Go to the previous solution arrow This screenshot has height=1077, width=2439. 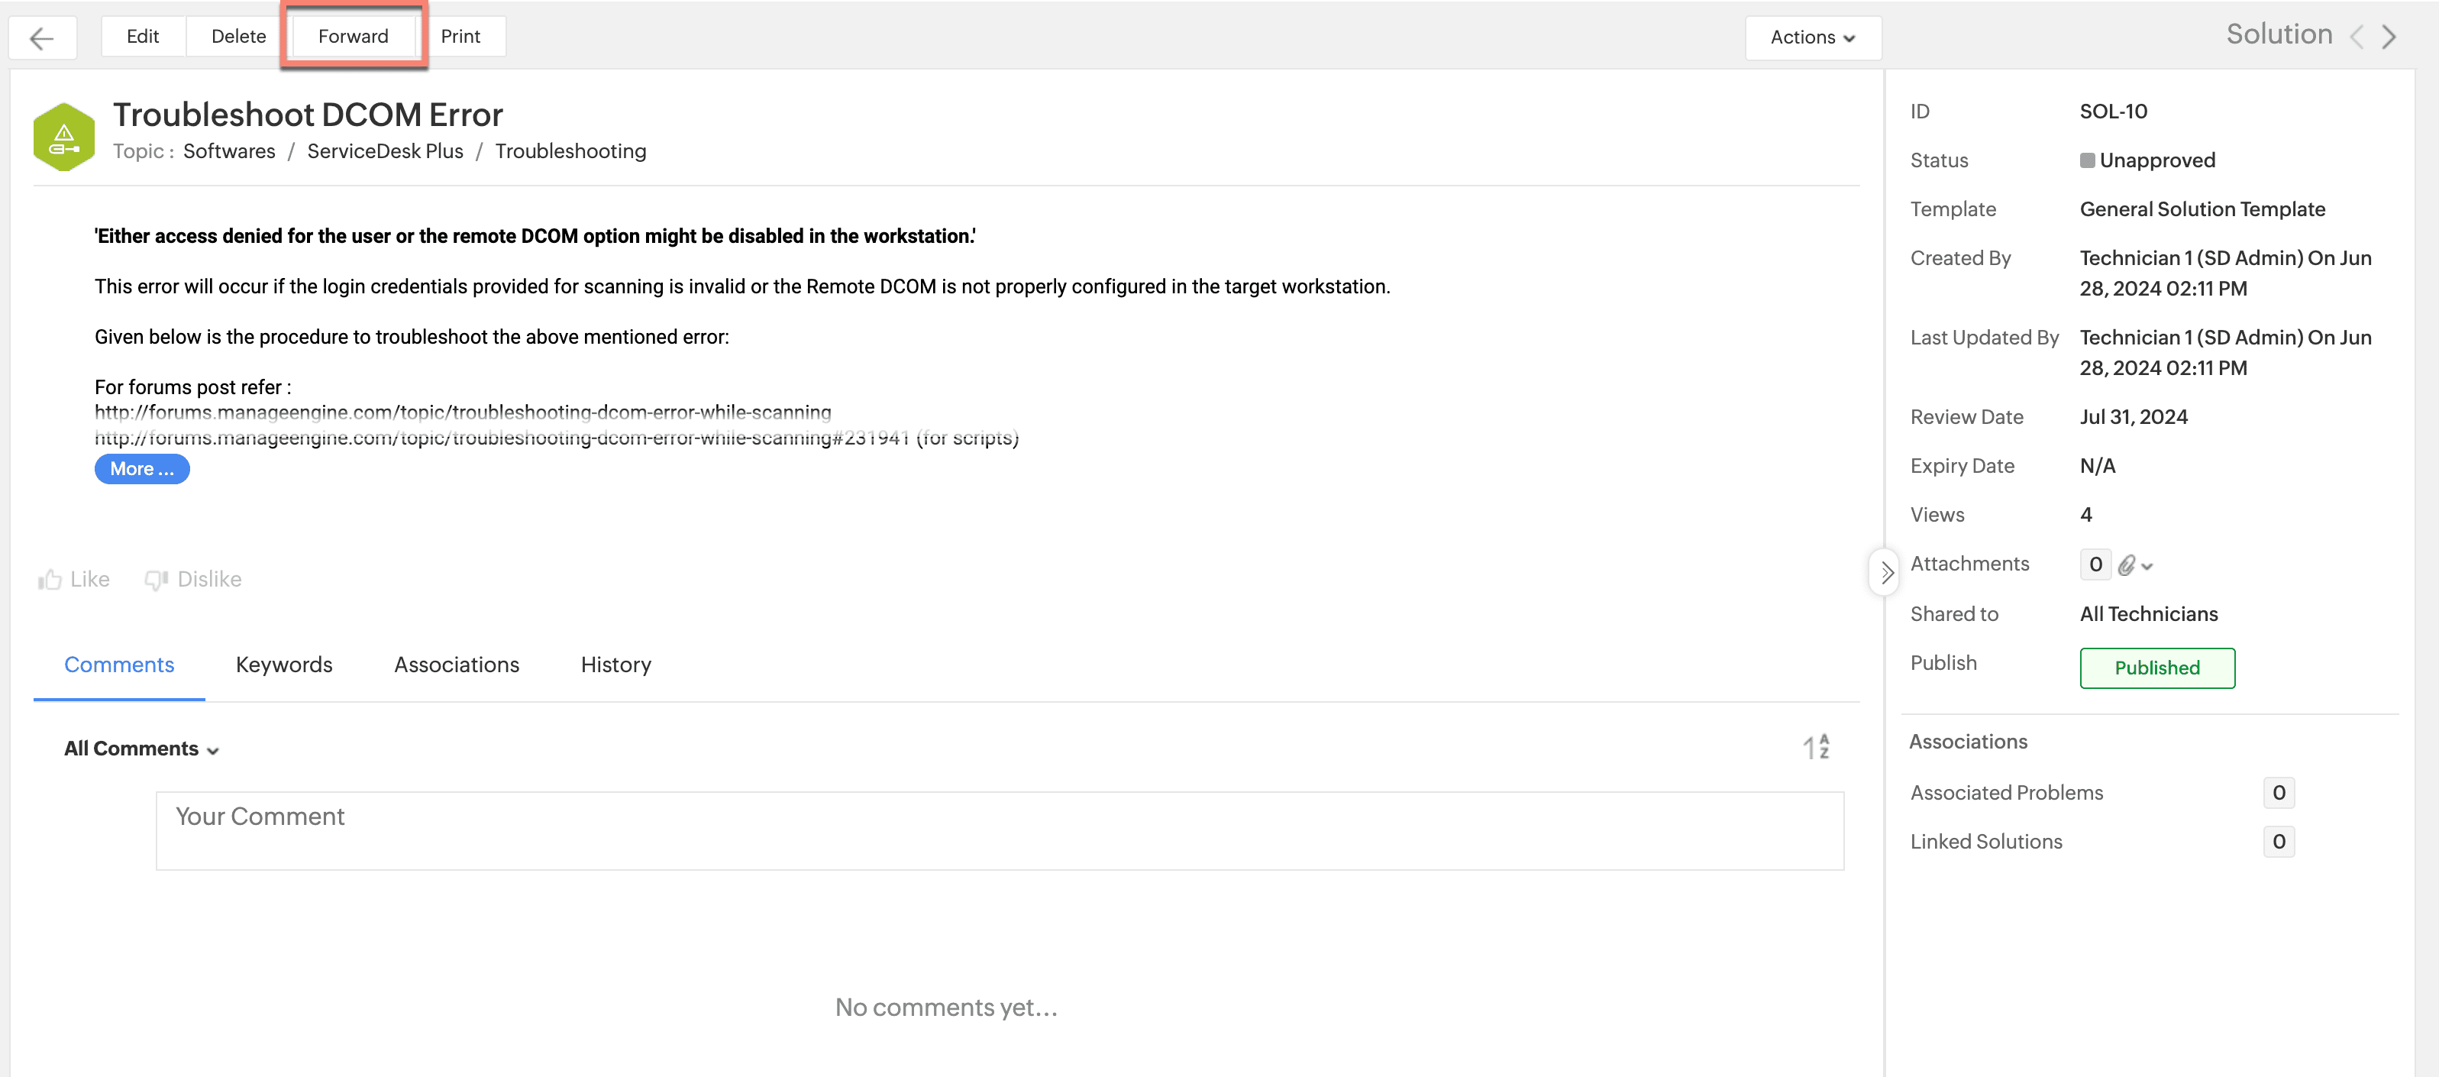[x=2357, y=37]
